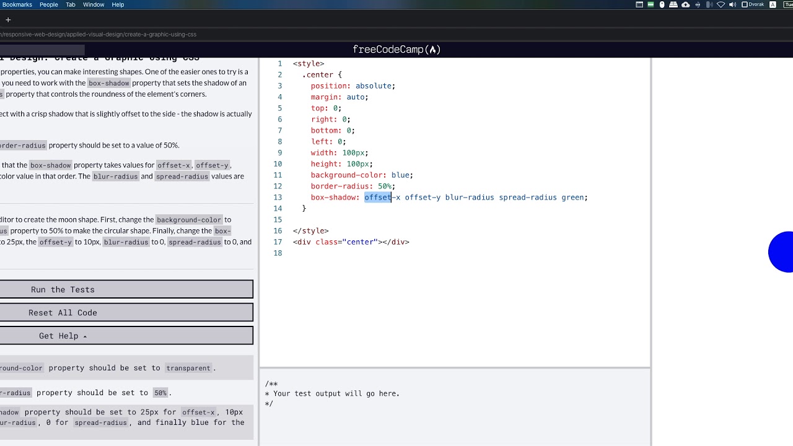Click the Run the Tests button
The image size is (793, 446).
click(x=126, y=289)
